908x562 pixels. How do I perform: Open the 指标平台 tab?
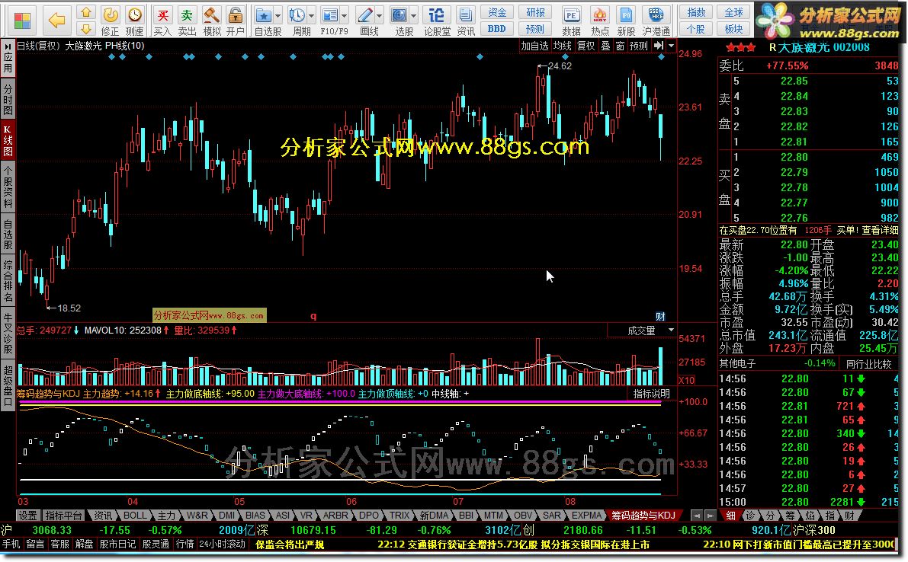(64, 515)
